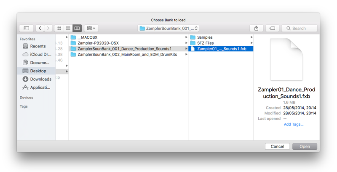Click the blank file preview thumbnail

coord(286,59)
